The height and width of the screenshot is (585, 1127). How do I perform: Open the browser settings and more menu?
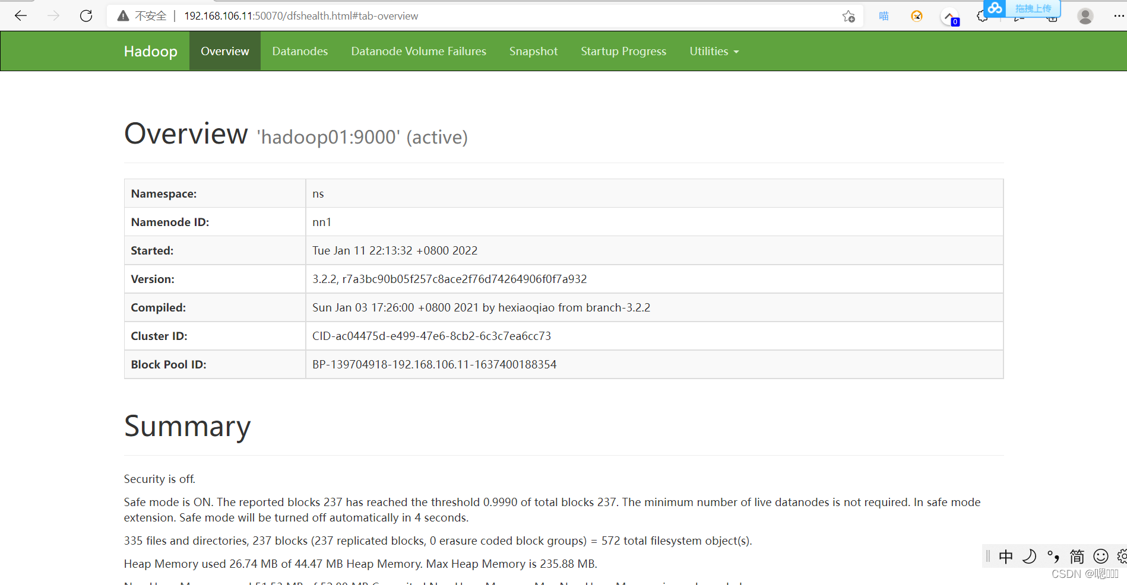1119,16
